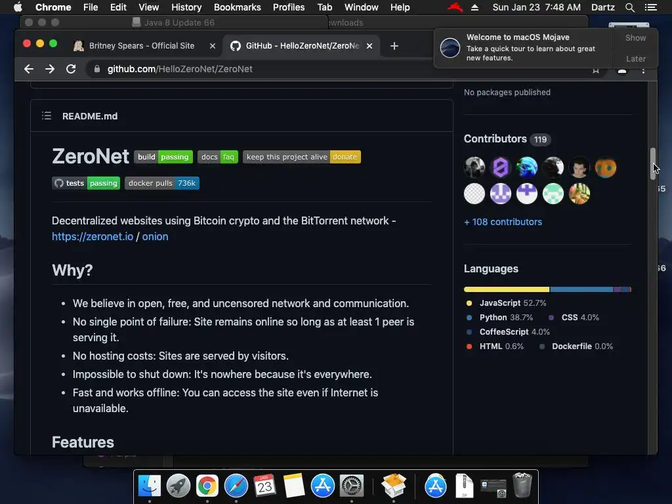
Task: Open Calendar from the Dock
Action: click(x=264, y=486)
